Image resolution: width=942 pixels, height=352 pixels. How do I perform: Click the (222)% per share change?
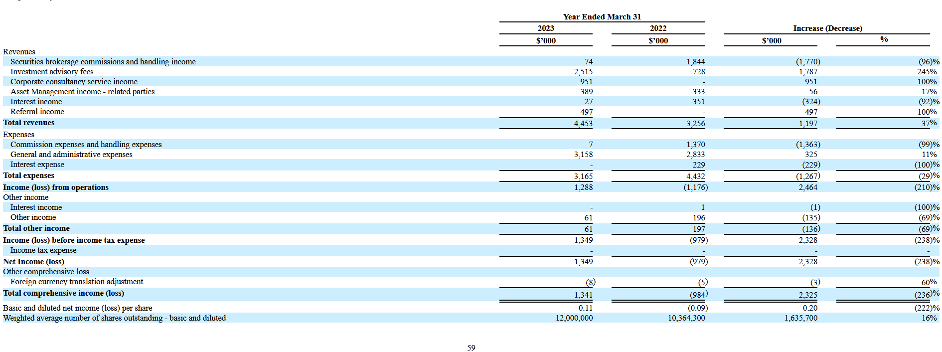(927, 308)
